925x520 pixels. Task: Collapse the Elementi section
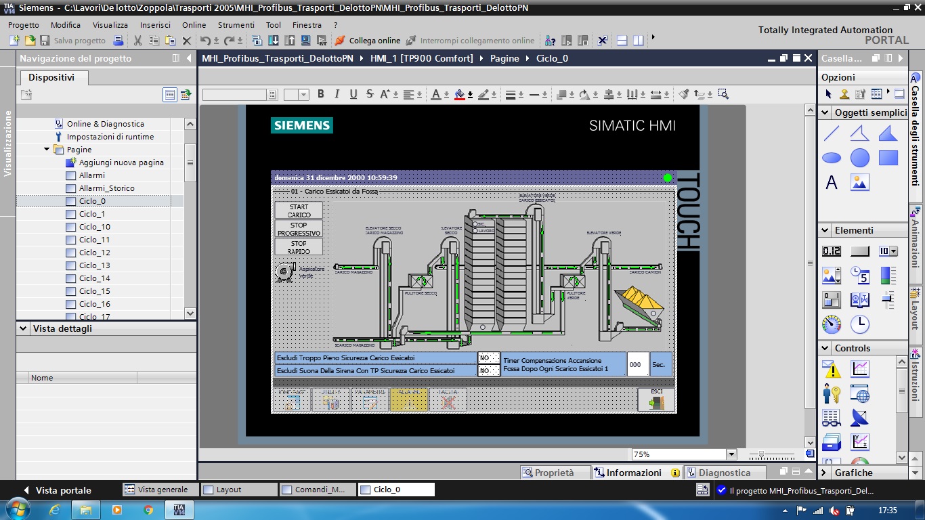825,230
